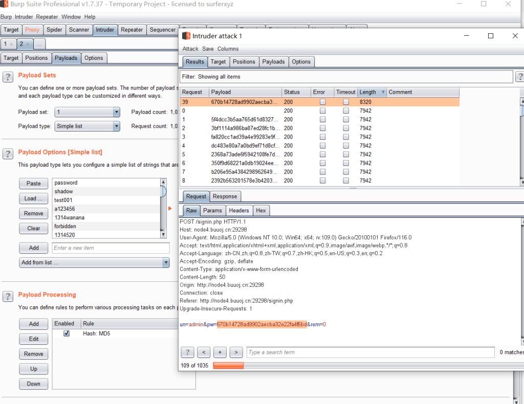Click the search help question mark button
This screenshot has width=524, height=404.
click(x=187, y=352)
